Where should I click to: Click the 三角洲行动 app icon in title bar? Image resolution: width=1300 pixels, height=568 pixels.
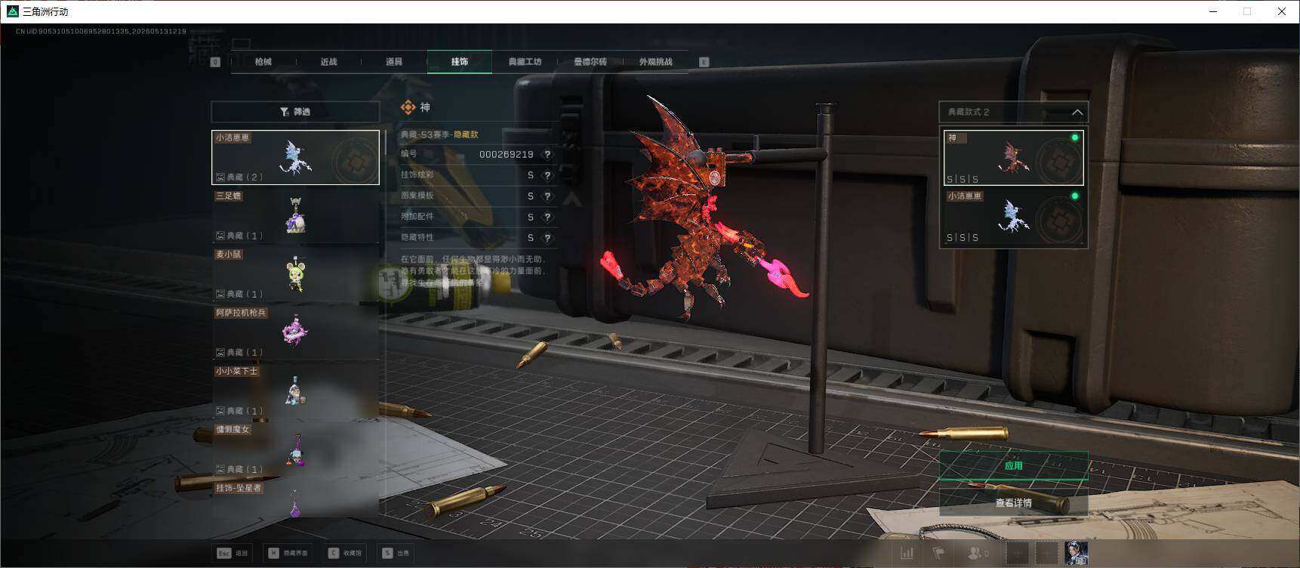12,11
